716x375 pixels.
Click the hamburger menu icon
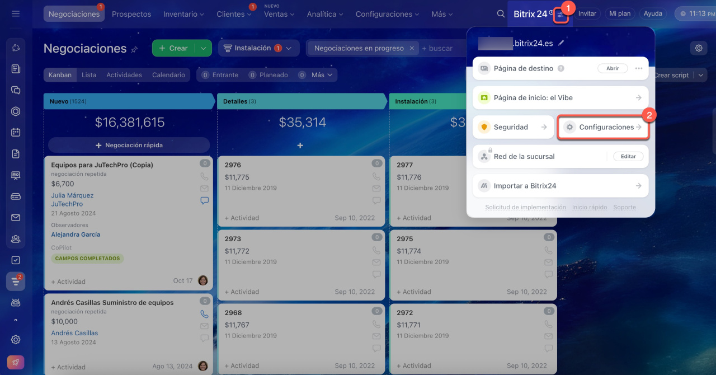pyautogui.click(x=16, y=13)
